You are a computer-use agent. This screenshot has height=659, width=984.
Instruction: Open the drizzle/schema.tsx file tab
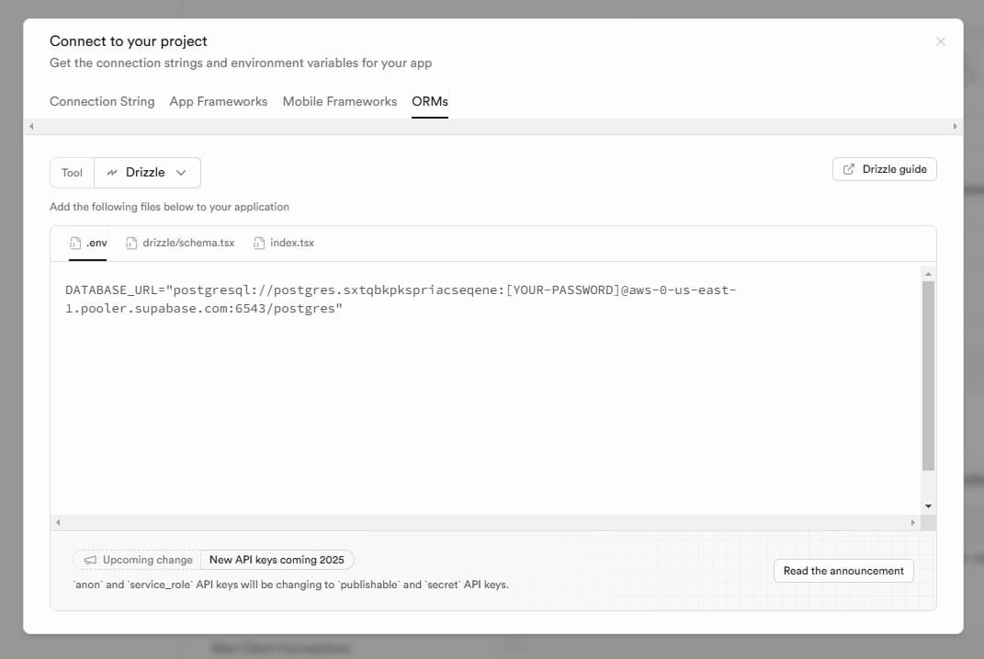tap(180, 243)
